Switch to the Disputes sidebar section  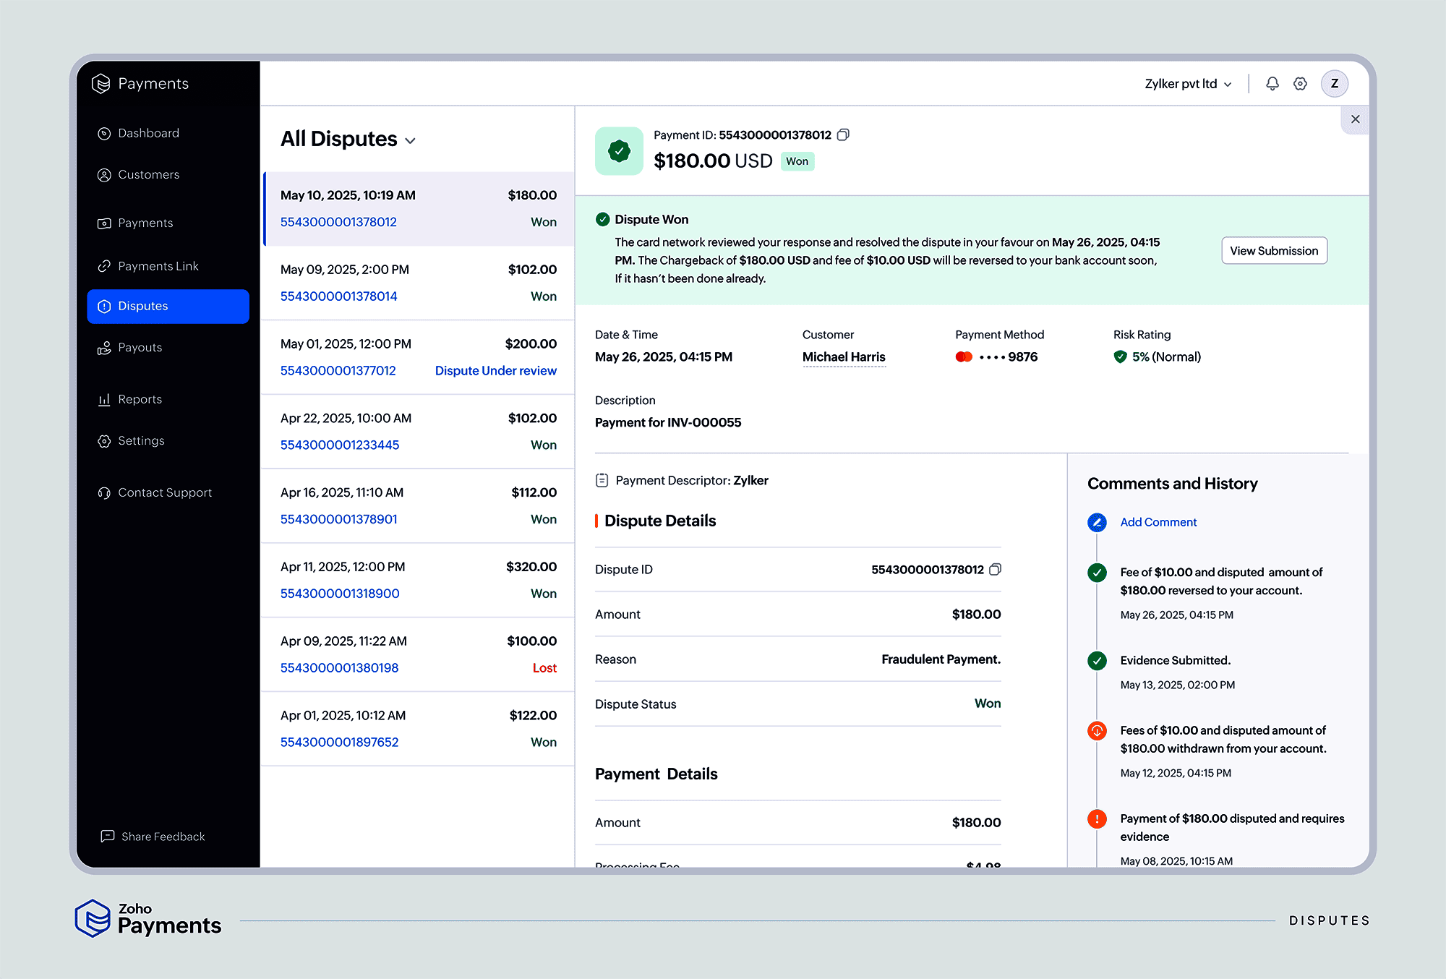(142, 306)
